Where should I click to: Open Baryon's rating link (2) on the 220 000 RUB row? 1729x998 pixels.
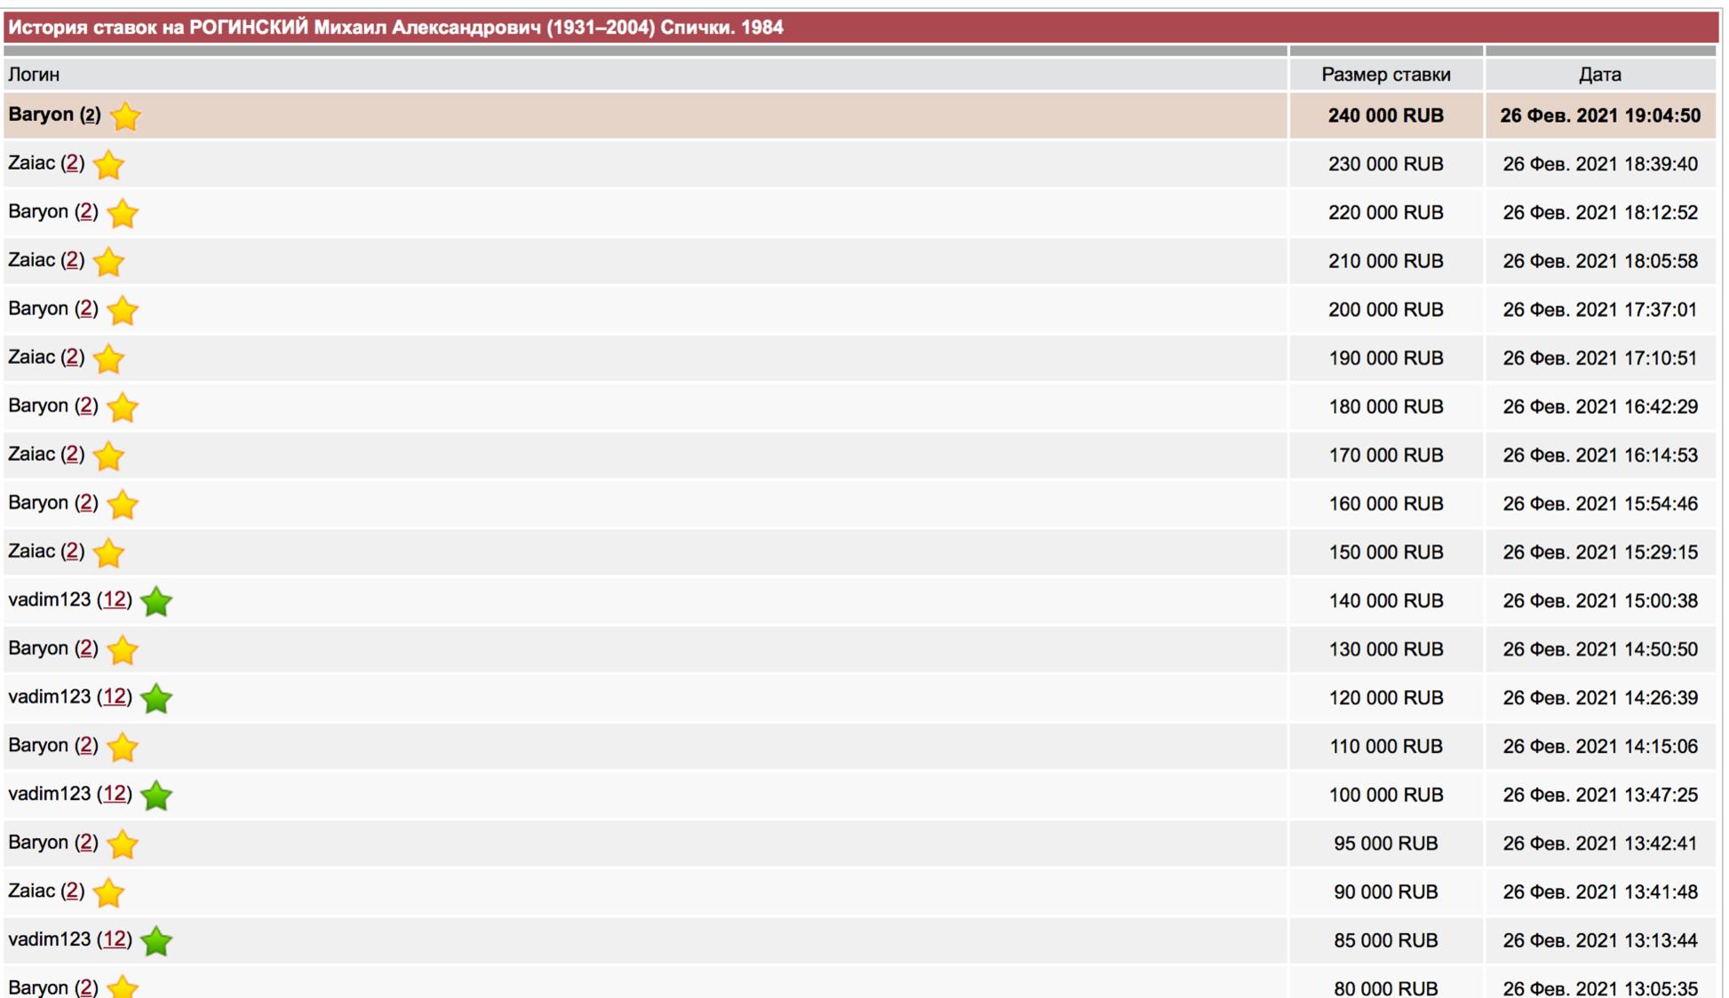86,211
